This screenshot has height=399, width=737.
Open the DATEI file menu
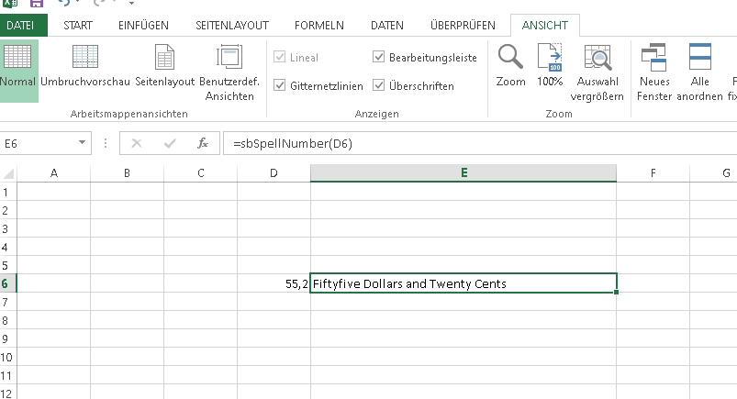click(x=20, y=25)
